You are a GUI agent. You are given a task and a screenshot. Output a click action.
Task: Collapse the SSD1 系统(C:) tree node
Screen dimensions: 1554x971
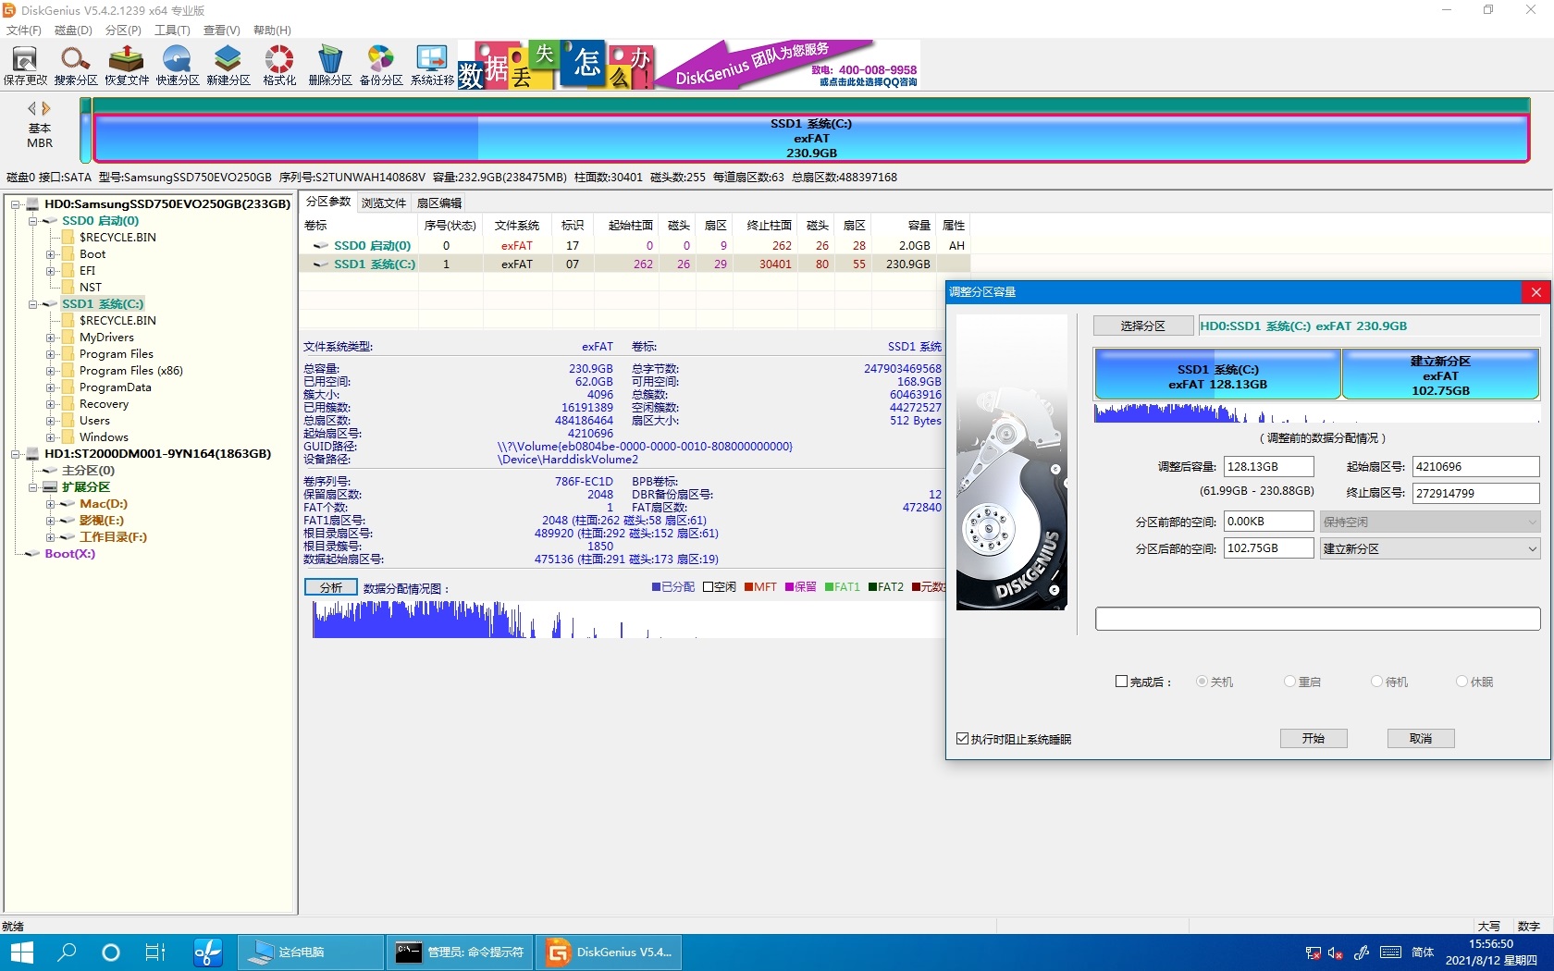coord(32,304)
